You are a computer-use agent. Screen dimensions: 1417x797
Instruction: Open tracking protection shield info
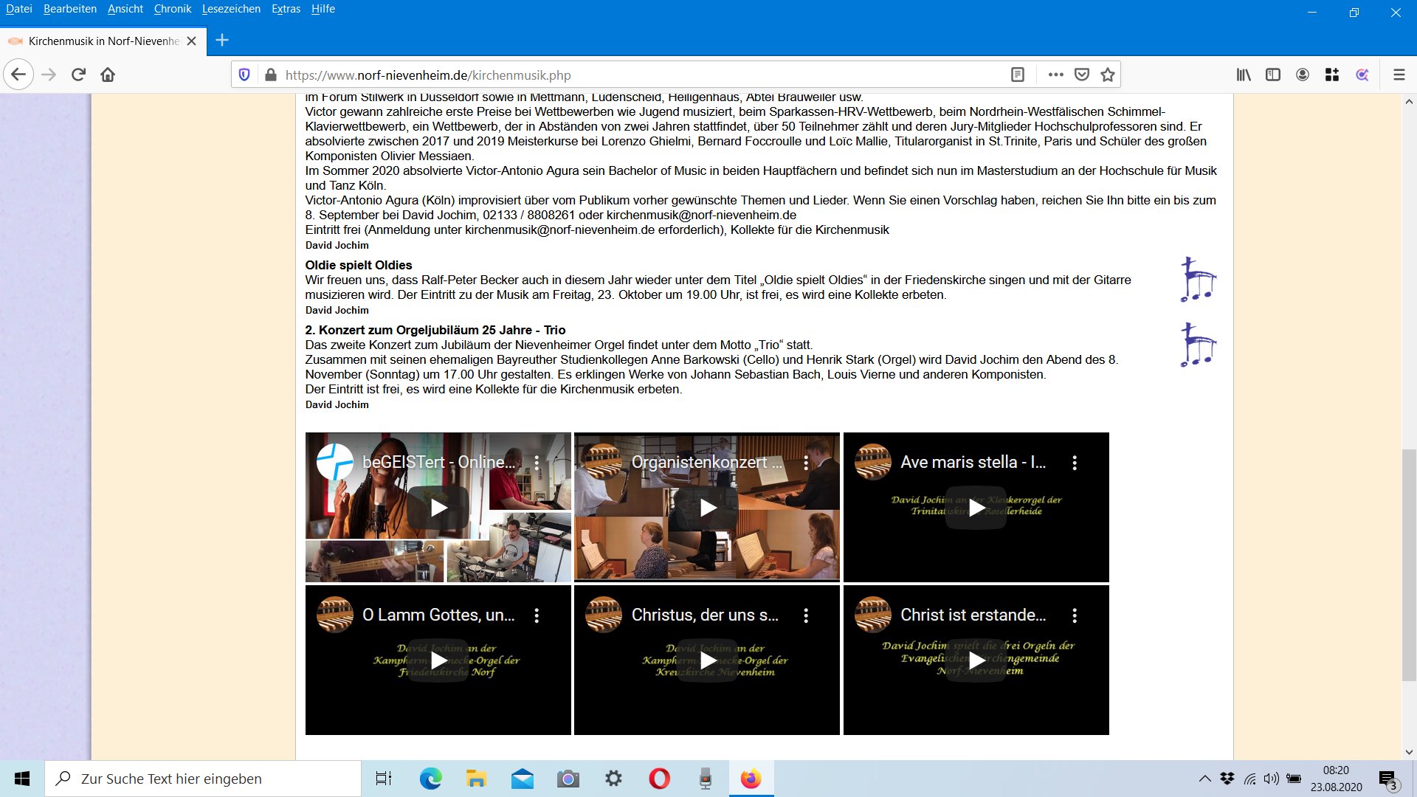coord(244,75)
